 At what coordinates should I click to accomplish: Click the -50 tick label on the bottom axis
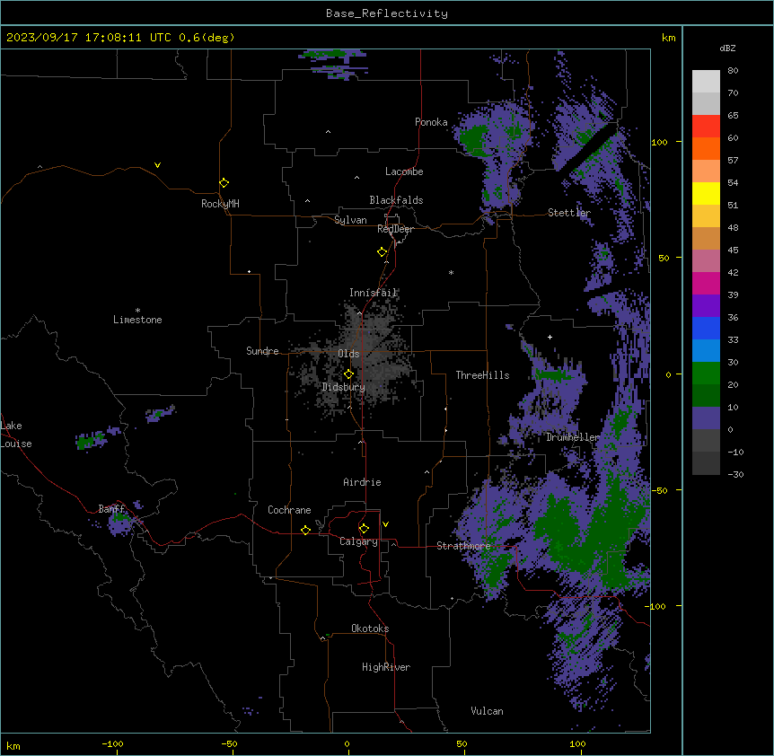pos(229,743)
